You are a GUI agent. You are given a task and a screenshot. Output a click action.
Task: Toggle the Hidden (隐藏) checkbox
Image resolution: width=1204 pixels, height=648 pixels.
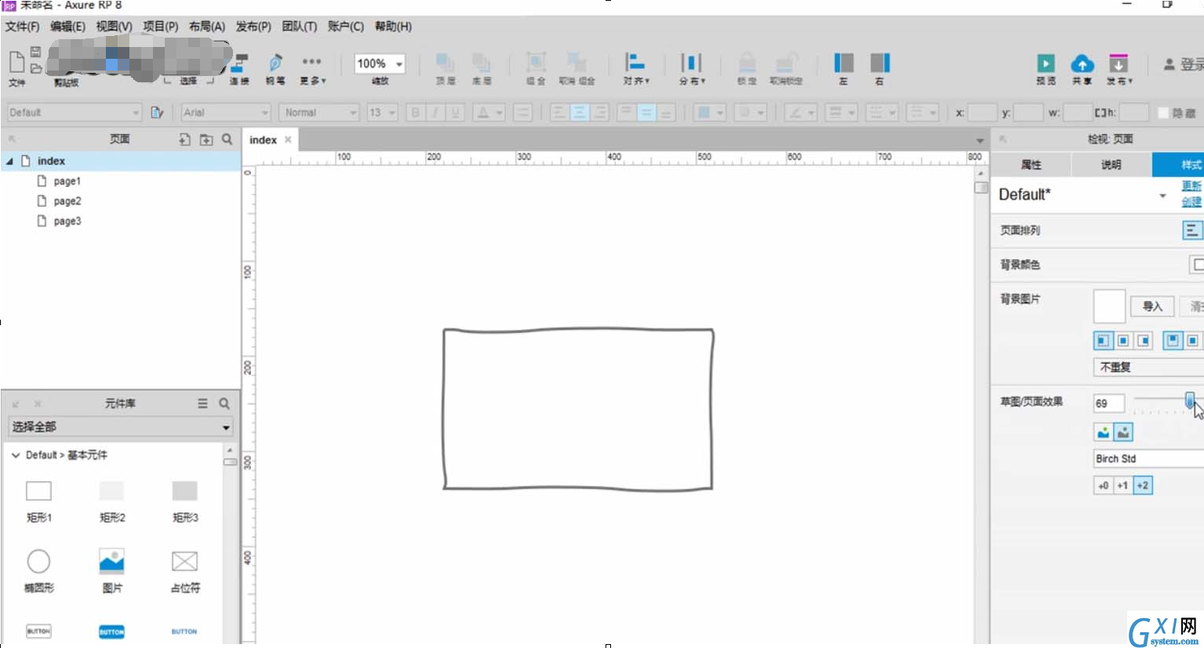coord(1164,113)
